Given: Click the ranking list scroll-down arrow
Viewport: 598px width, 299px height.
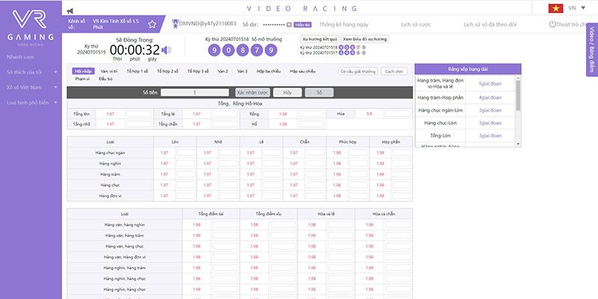Looking at the screenshot, I should pyautogui.click(x=518, y=144).
